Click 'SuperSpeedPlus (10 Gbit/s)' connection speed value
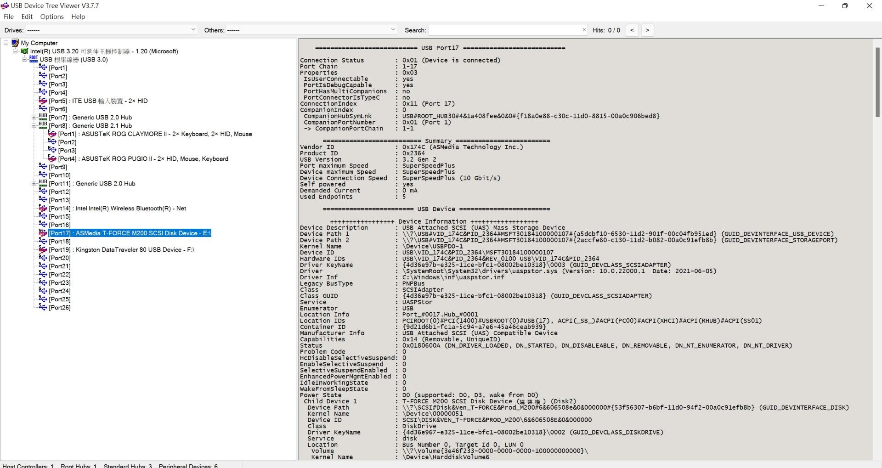Viewport: 882px width, 468px height. (x=451, y=178)
